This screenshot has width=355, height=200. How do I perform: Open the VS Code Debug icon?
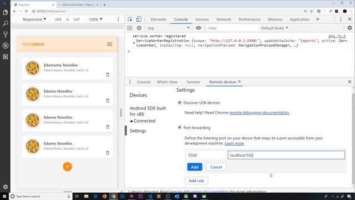click(x=5, y=46)
